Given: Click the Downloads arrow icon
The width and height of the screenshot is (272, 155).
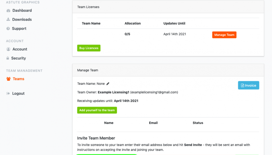Looking at the screenshot, I should (x=8, y=20).
